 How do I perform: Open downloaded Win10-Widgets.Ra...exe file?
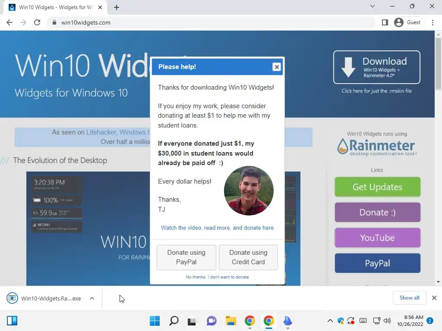coord(44,298)
